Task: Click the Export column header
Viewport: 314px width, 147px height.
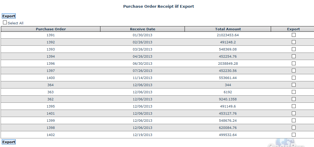Action: 293,29
